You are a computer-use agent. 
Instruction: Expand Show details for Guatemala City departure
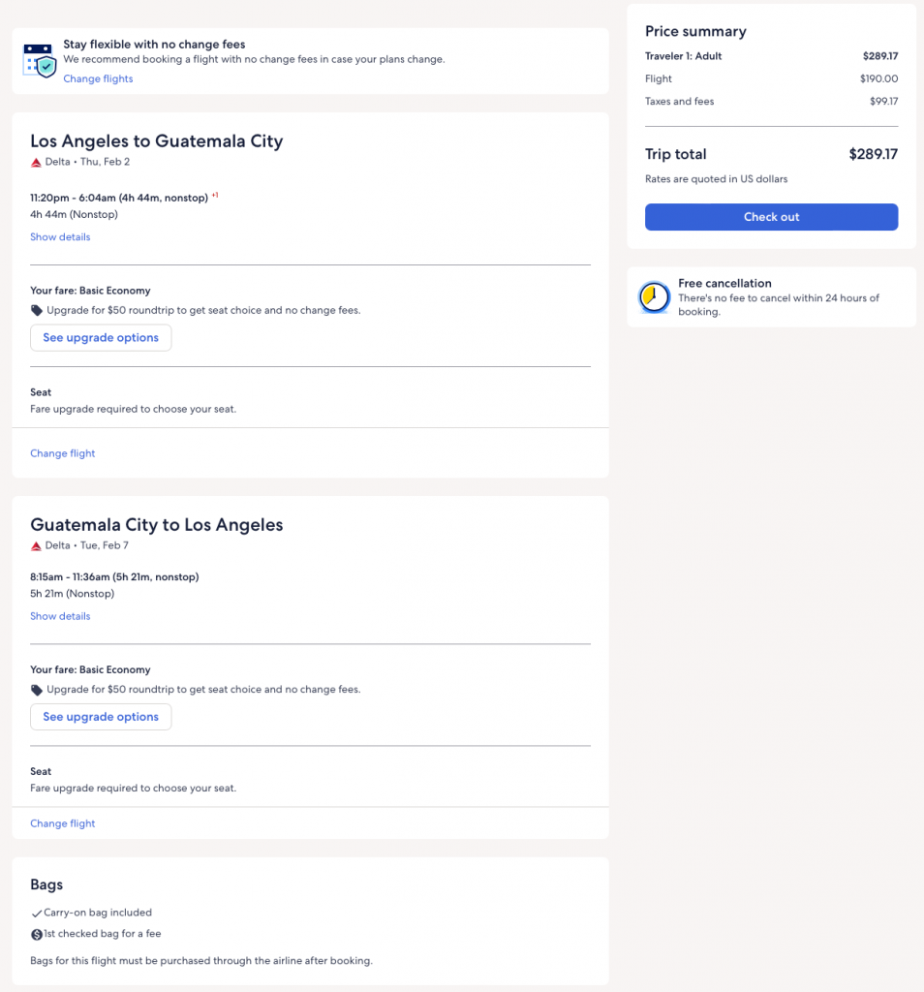(60, 616)
